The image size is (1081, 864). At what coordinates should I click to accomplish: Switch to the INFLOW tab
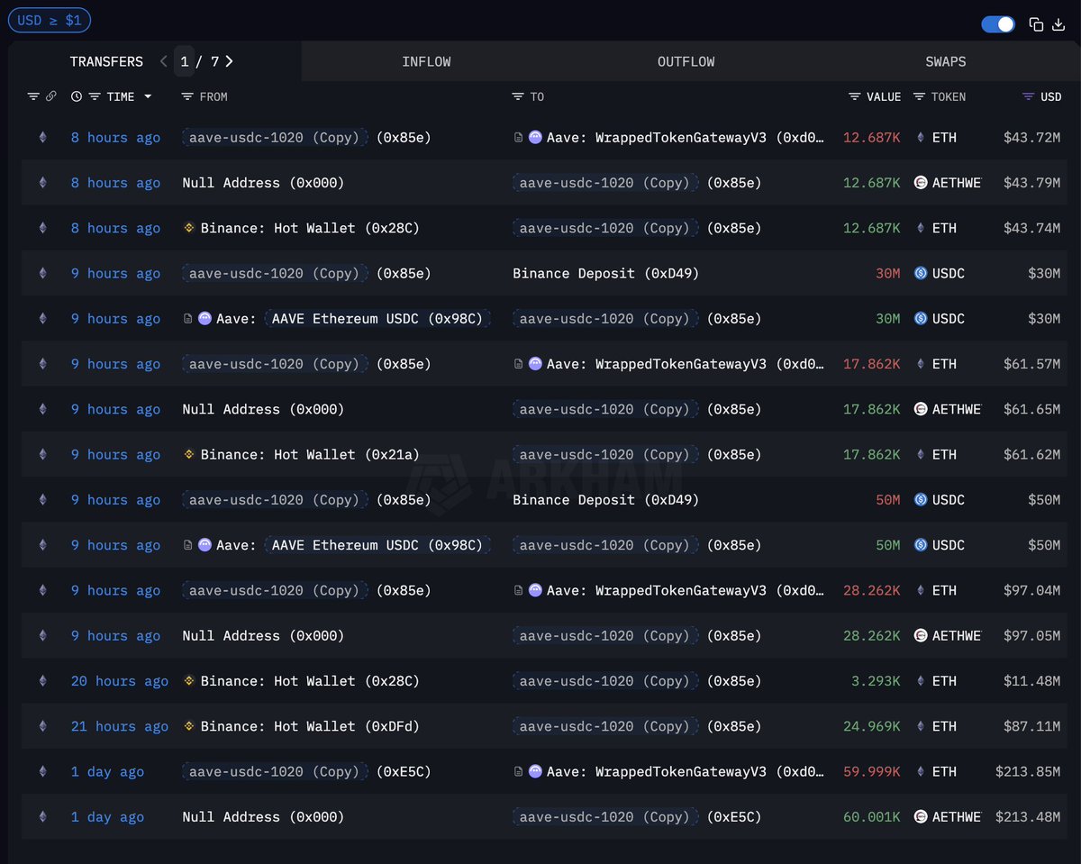pyautogui.click(x=426, y=61)
